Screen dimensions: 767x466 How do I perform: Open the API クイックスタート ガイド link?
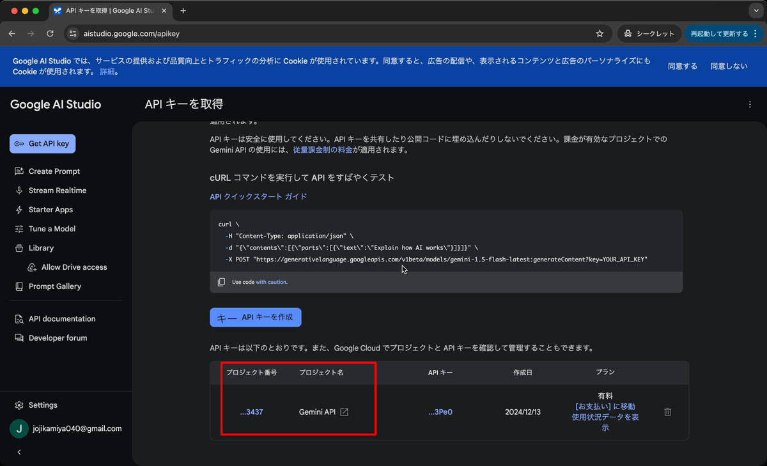(258, 197)
